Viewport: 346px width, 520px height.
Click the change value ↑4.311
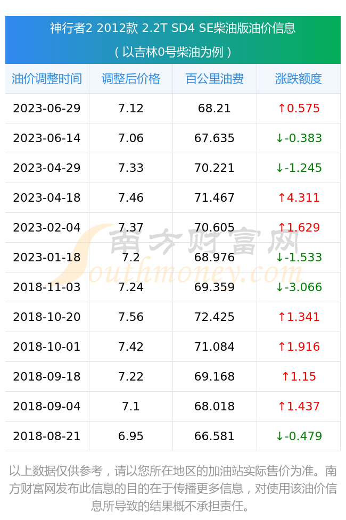299,197
